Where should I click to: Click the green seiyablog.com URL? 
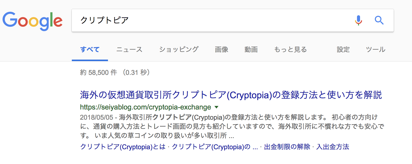tap(145, 107)
